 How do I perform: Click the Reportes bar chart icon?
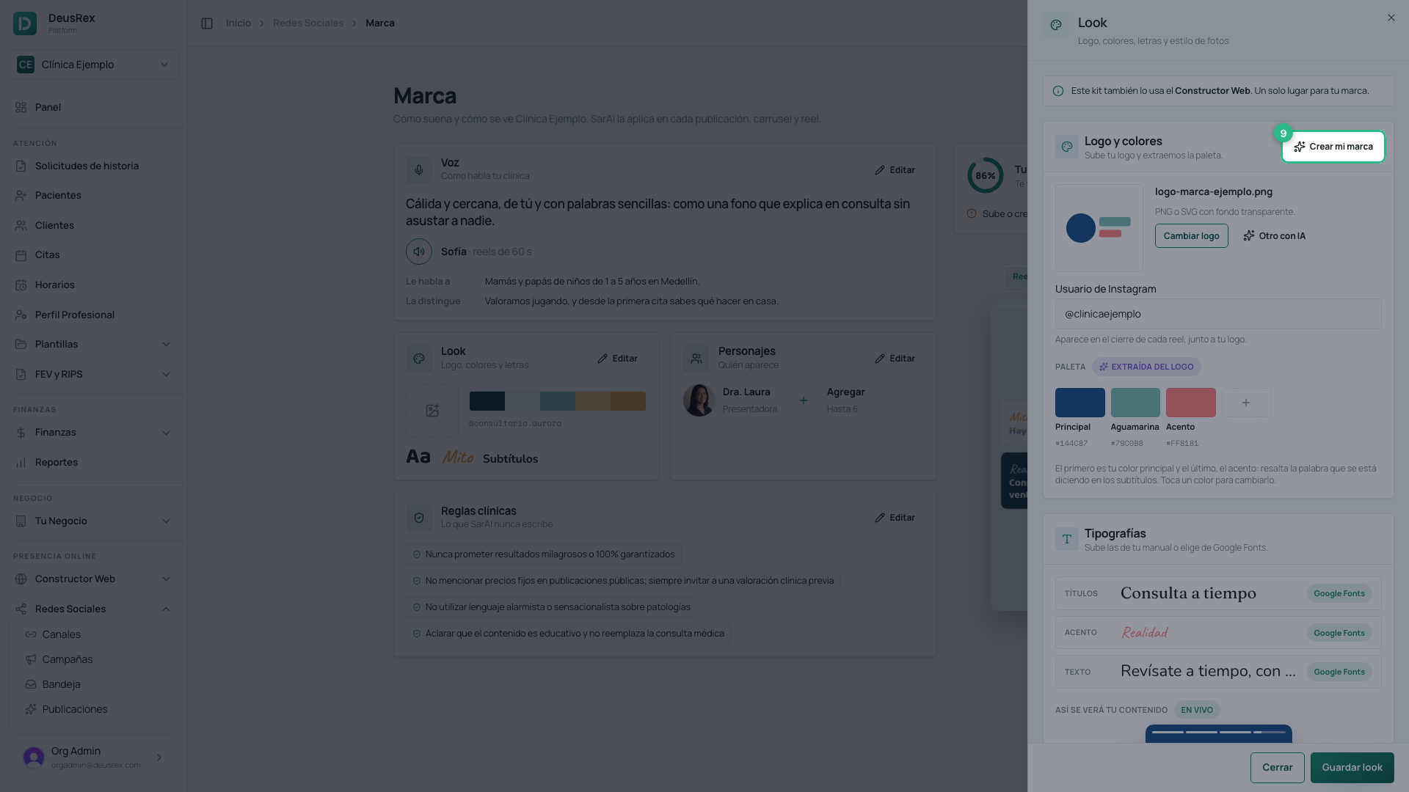(21, 462)
